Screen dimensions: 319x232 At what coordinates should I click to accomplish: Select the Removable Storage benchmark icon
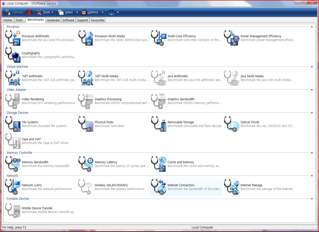click(159, 124)
